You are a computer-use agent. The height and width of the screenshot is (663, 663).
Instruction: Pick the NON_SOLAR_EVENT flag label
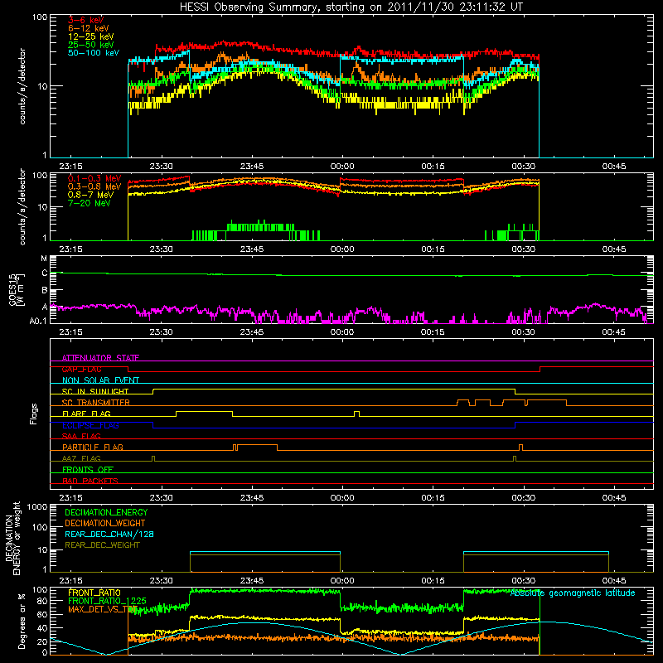pyautogui.click(x=100, y=380)
